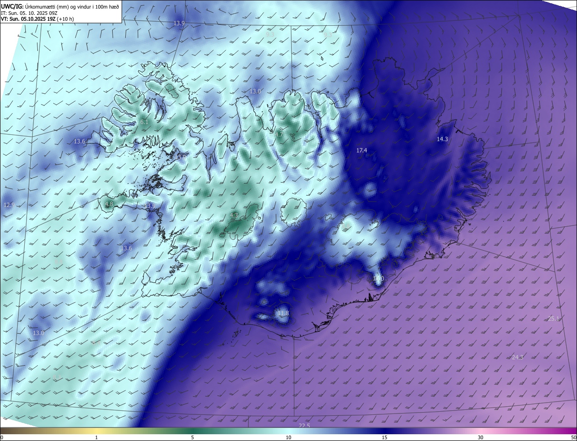
Task: Click the 4.3 value label on the map
Action: click(234, 216)
